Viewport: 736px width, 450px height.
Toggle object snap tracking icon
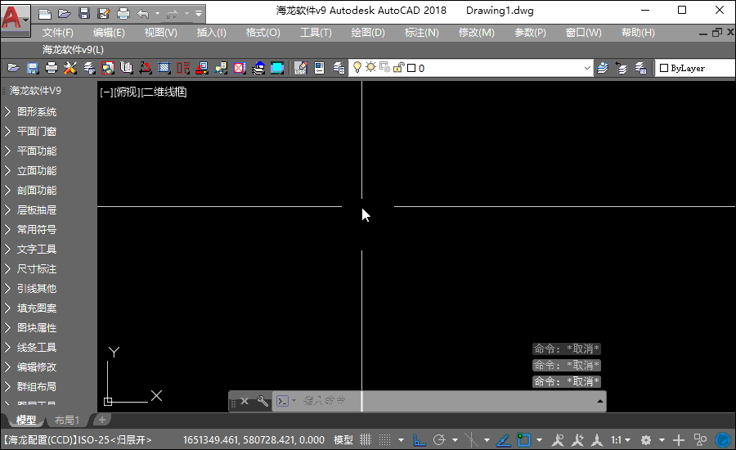click(x=504, y=440)
